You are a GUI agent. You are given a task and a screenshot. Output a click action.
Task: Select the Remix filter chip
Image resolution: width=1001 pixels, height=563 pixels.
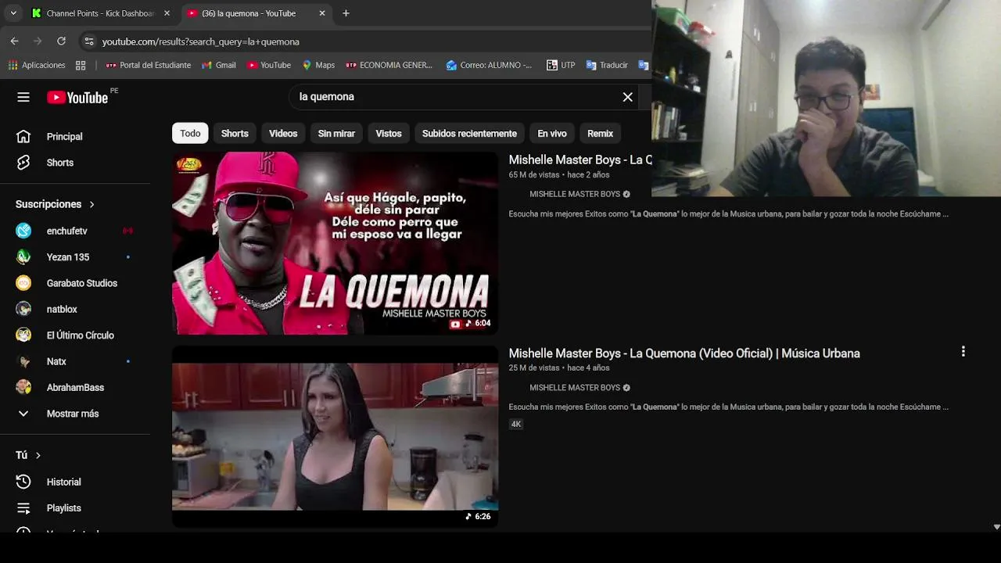pyautogui.click(x=600, y=134)
